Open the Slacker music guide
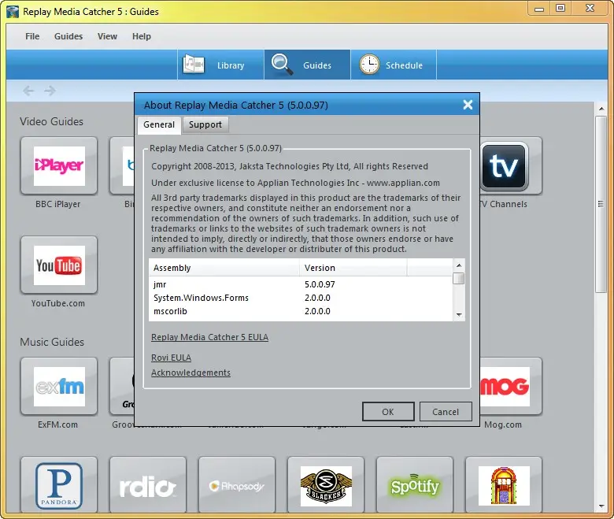 pyautogui.click(x=326, y=486)
